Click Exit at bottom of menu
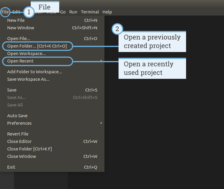This screenshot has width=224, height=189. click(52, 167)
